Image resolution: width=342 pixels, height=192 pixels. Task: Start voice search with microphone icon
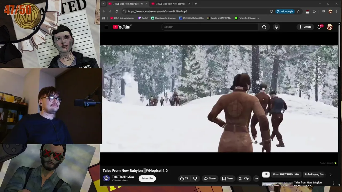point(276,27)
